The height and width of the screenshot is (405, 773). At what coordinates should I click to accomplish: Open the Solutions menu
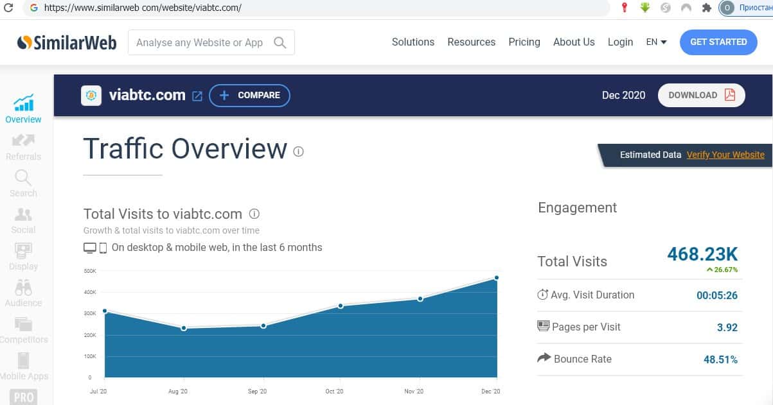pos(413,42)
